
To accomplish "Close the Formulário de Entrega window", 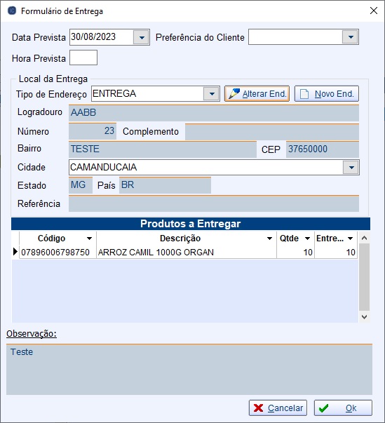I will [373, 11].
